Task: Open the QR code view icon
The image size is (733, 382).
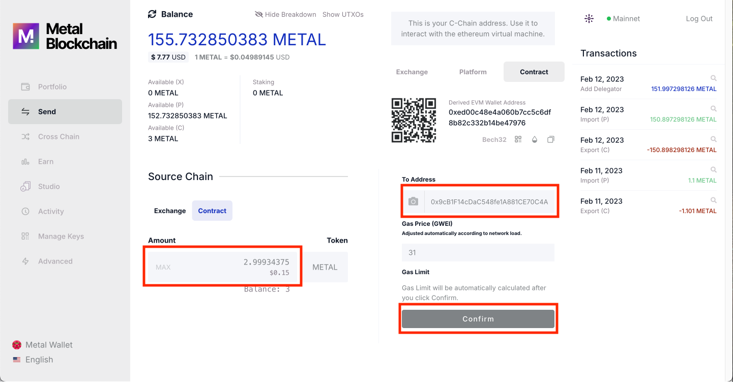Action: [518, 139]
